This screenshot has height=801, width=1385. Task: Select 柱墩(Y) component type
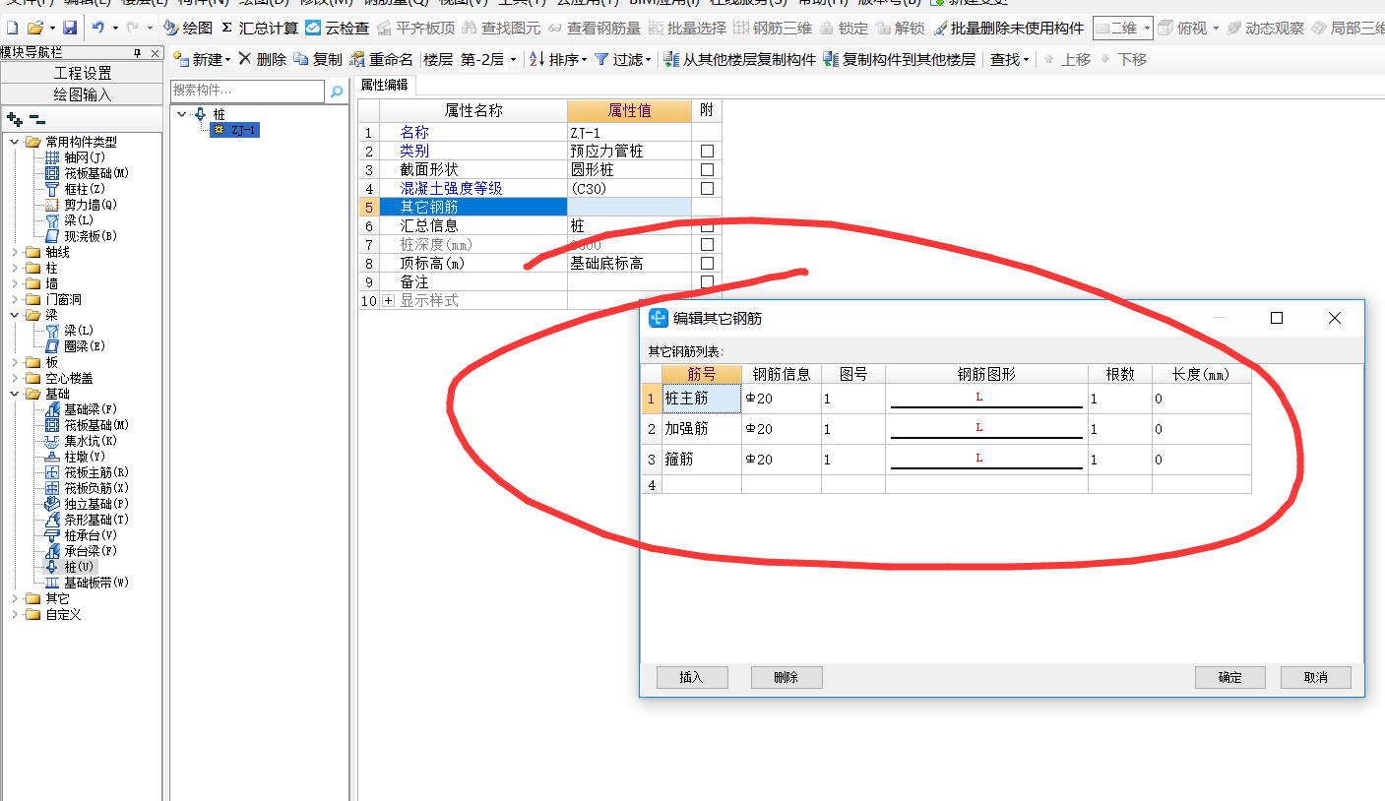pos(76,457)
